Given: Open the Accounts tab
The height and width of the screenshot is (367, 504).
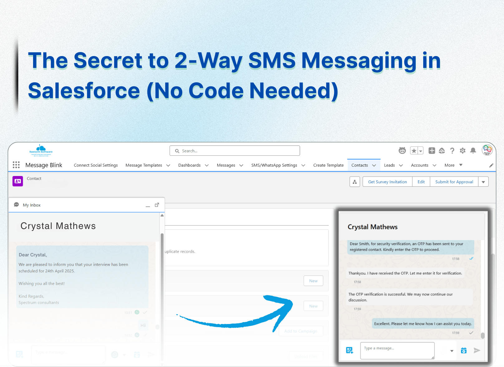Looking at the screenshot, I should pyautogui.click(x=419, y=165).
